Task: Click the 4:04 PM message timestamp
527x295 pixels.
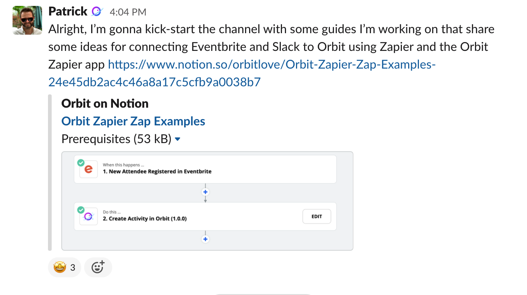Action: click(x=128, y=11)
